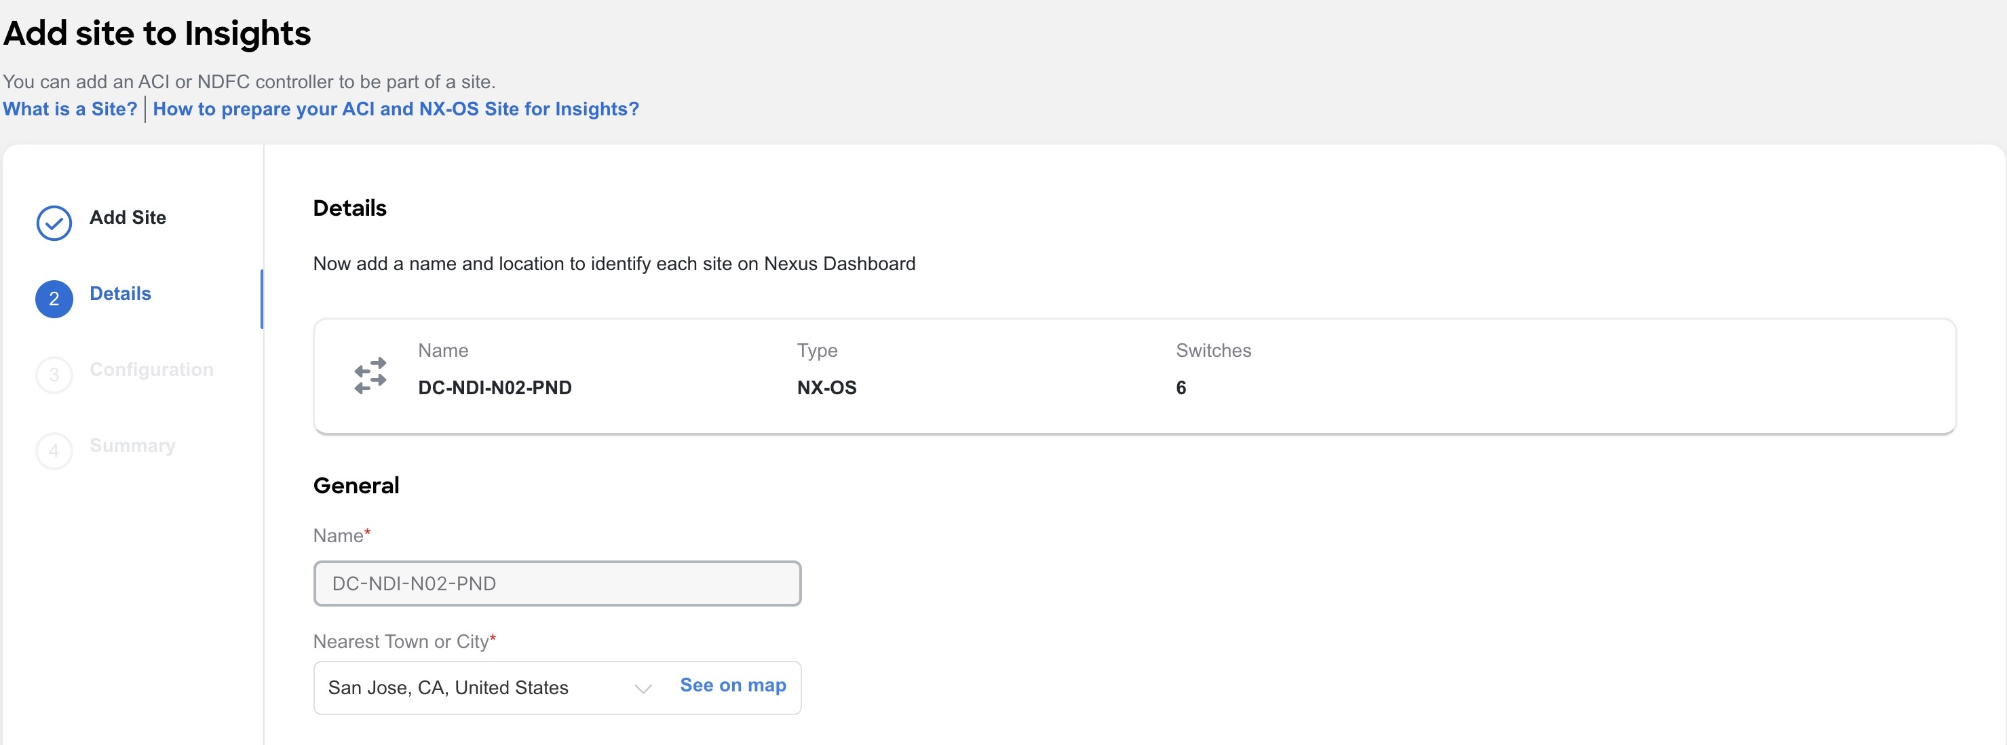Click the step 3 Configuration circle icon

click(54, 375)
